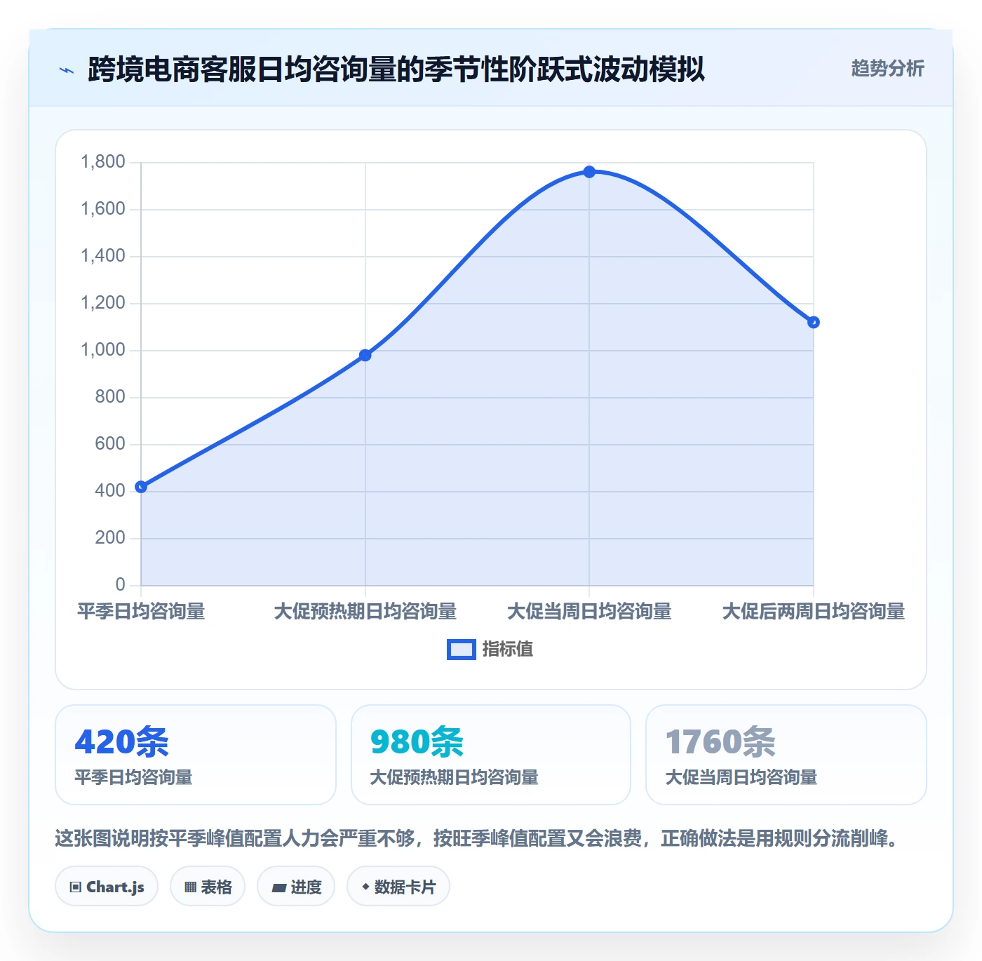This screenshot has width=982, height=961.
Task: Click the 1,000 y-axis label
Action: (103, 350)
